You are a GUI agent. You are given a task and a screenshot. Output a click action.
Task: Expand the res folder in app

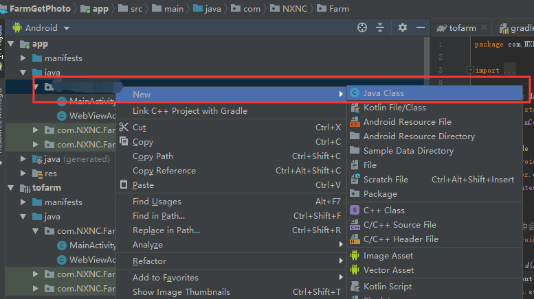[x=23, y=174]
